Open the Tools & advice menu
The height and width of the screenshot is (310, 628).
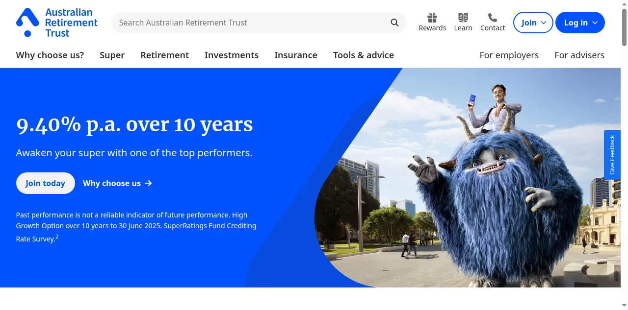(x=364, y=55)
